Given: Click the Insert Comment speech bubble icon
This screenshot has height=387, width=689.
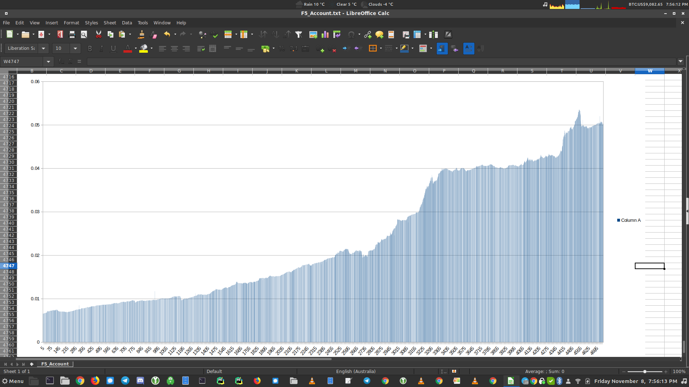Looking at the screenshot, I should [x=379, y=34].
